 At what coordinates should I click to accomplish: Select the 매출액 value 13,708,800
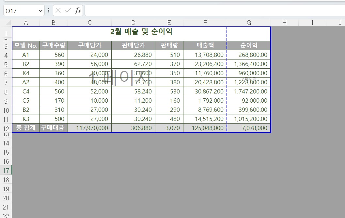click(x=205, y=55)
